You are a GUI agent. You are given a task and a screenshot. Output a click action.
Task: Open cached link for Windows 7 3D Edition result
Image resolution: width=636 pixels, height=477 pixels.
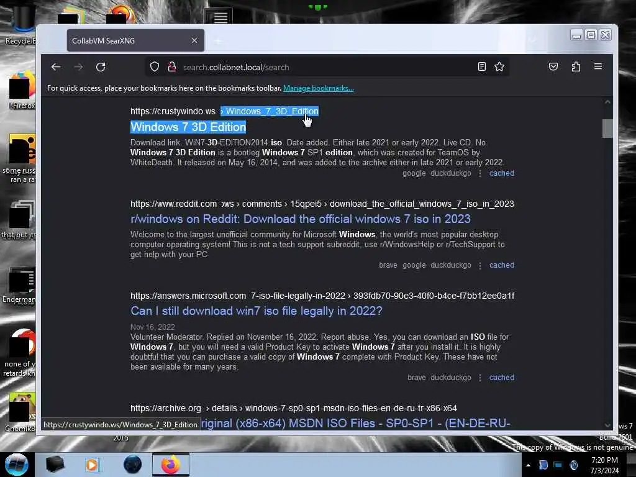[502, 173]
